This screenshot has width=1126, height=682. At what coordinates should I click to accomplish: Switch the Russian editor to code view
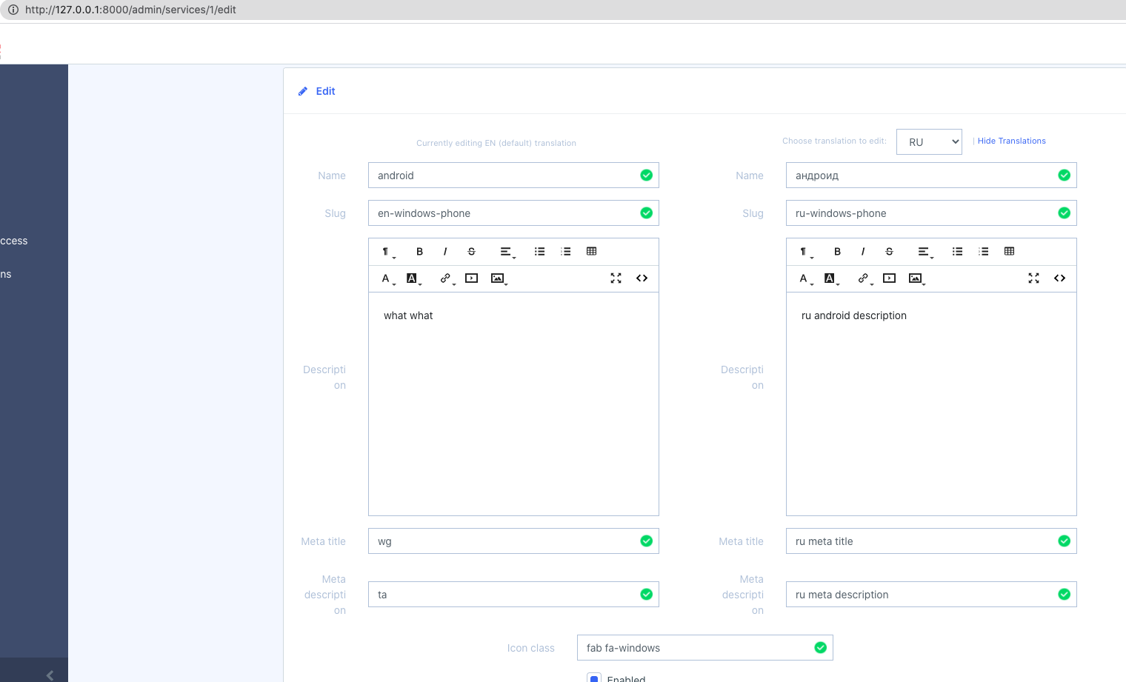point(1059,278)
